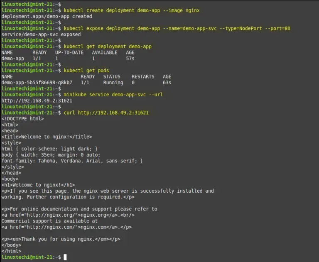The height and width of the screenshot is (262, 319).
Task: Click the 57s deployment age value
Action: 130,59
